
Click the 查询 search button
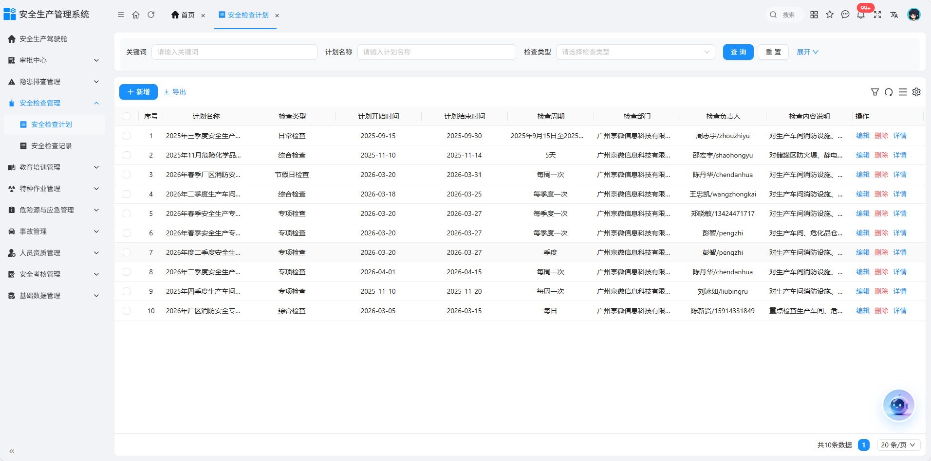[x=738, y=52]
